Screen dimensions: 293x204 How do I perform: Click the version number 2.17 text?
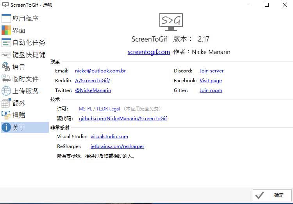204,39
